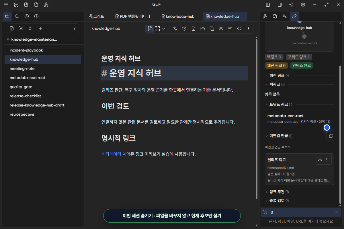Open graph tab in right panel

(x=265, y=16)
